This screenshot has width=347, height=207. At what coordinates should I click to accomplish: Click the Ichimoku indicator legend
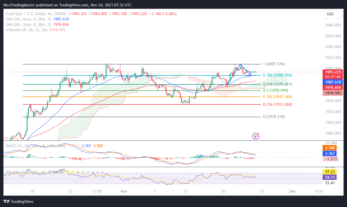(35, 30)
